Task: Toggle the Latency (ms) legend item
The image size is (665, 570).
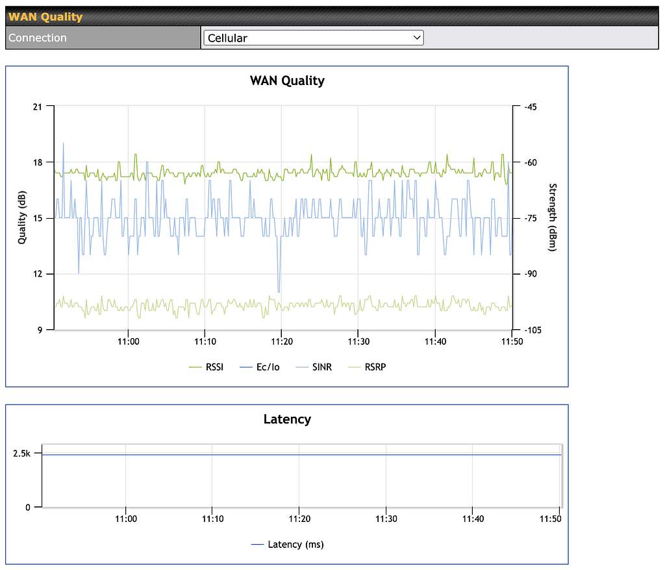Action: pyautogui.click(x=295, y=544)
